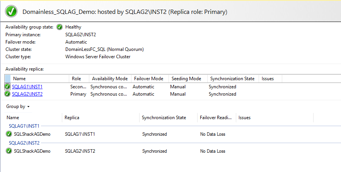Click the status icon beside SQLAG1\INST1 replica link

(x=8, y=87)
